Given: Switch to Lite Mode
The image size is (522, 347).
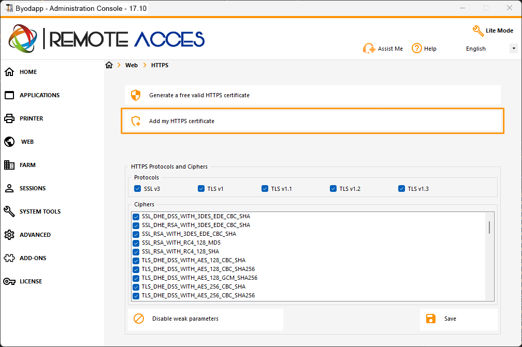Looking at the screenshot, I should [x=493, y=31].
